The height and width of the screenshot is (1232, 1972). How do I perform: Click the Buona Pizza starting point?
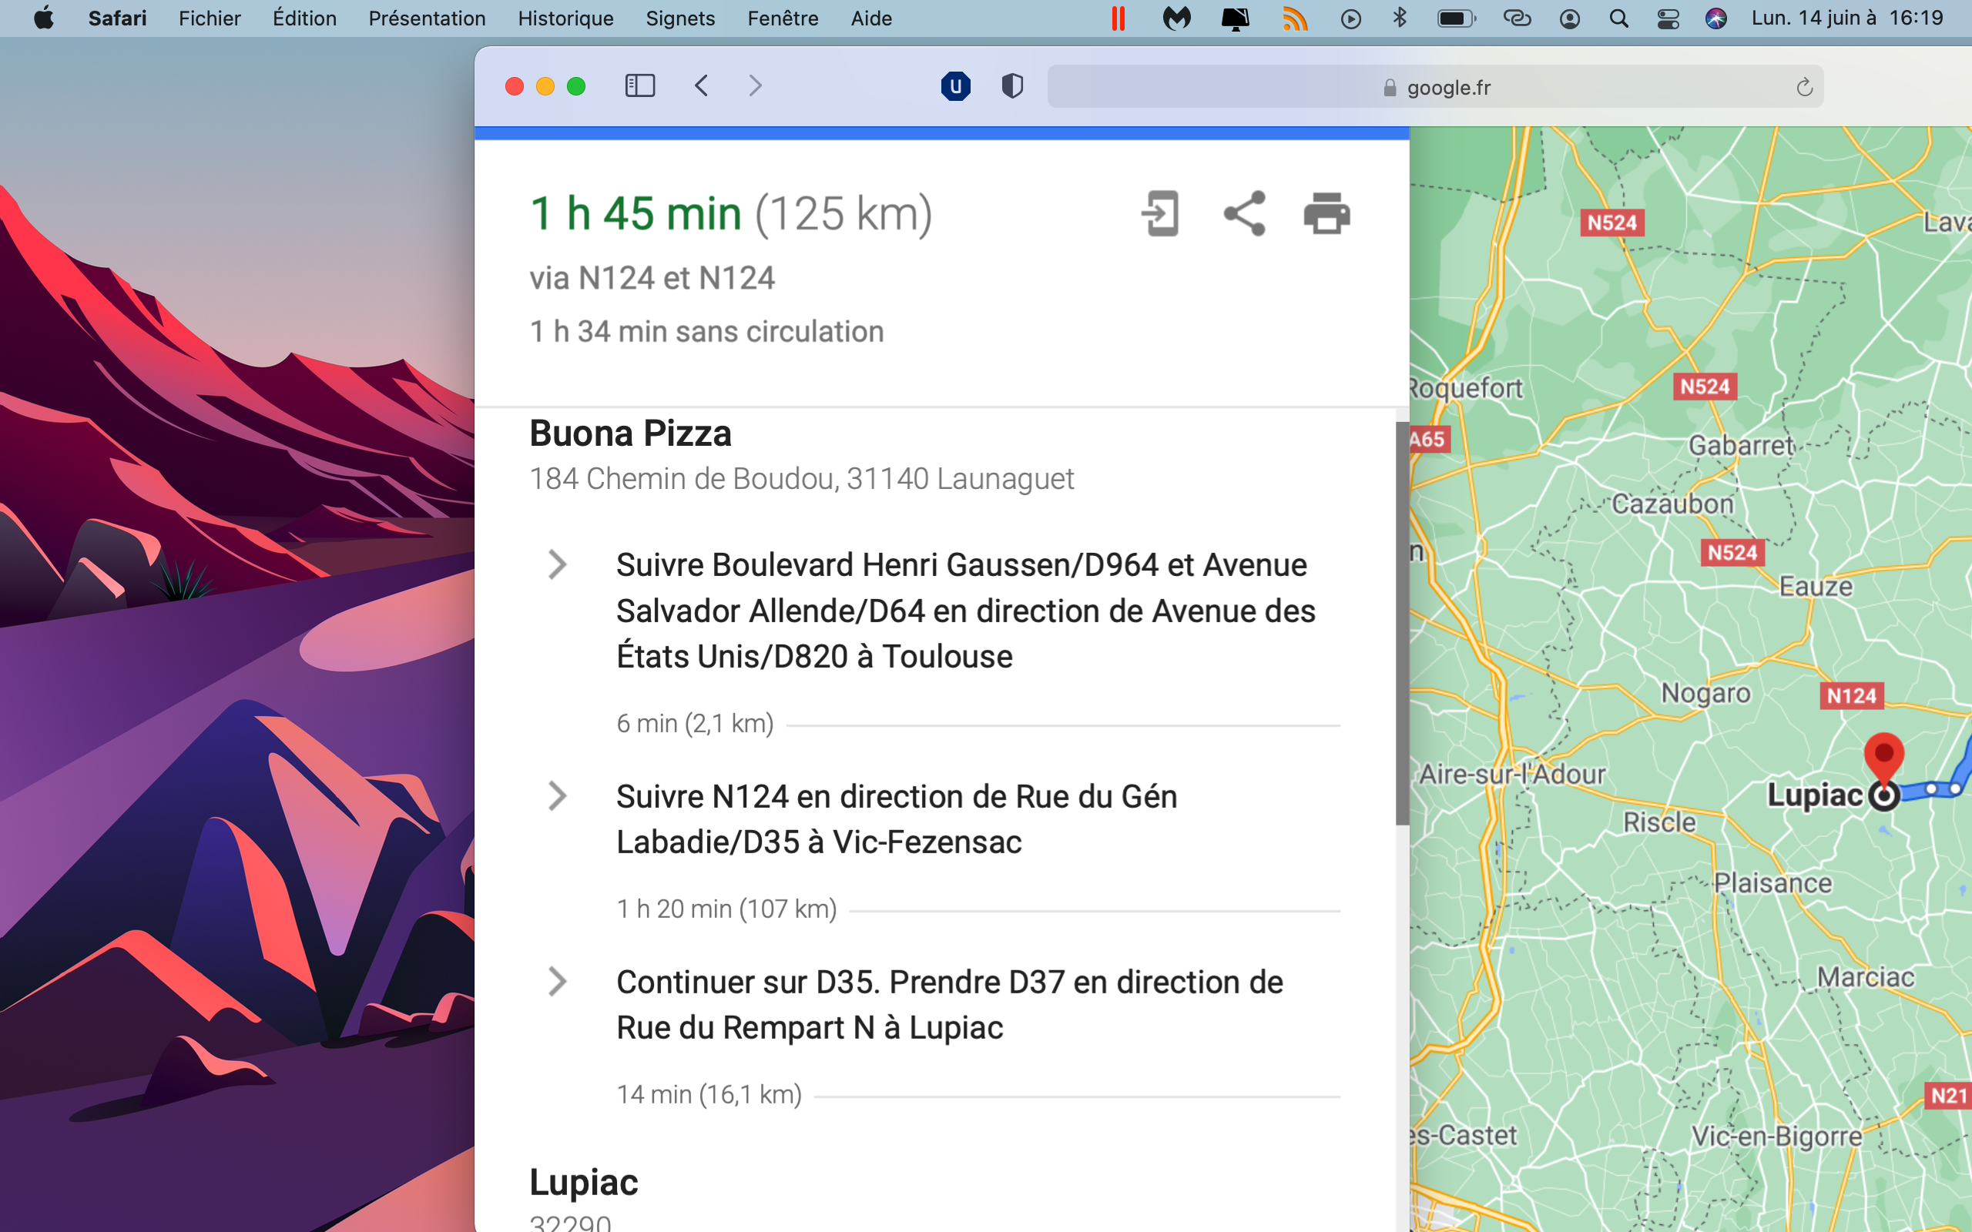click(x=631, y=434)
